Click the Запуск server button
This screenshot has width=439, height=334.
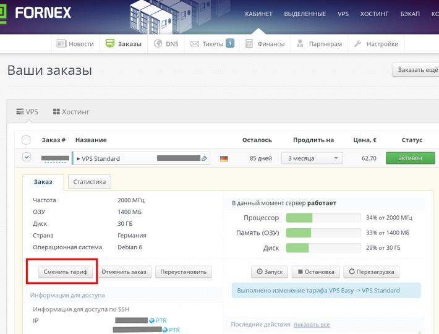[x=270, y=272]
